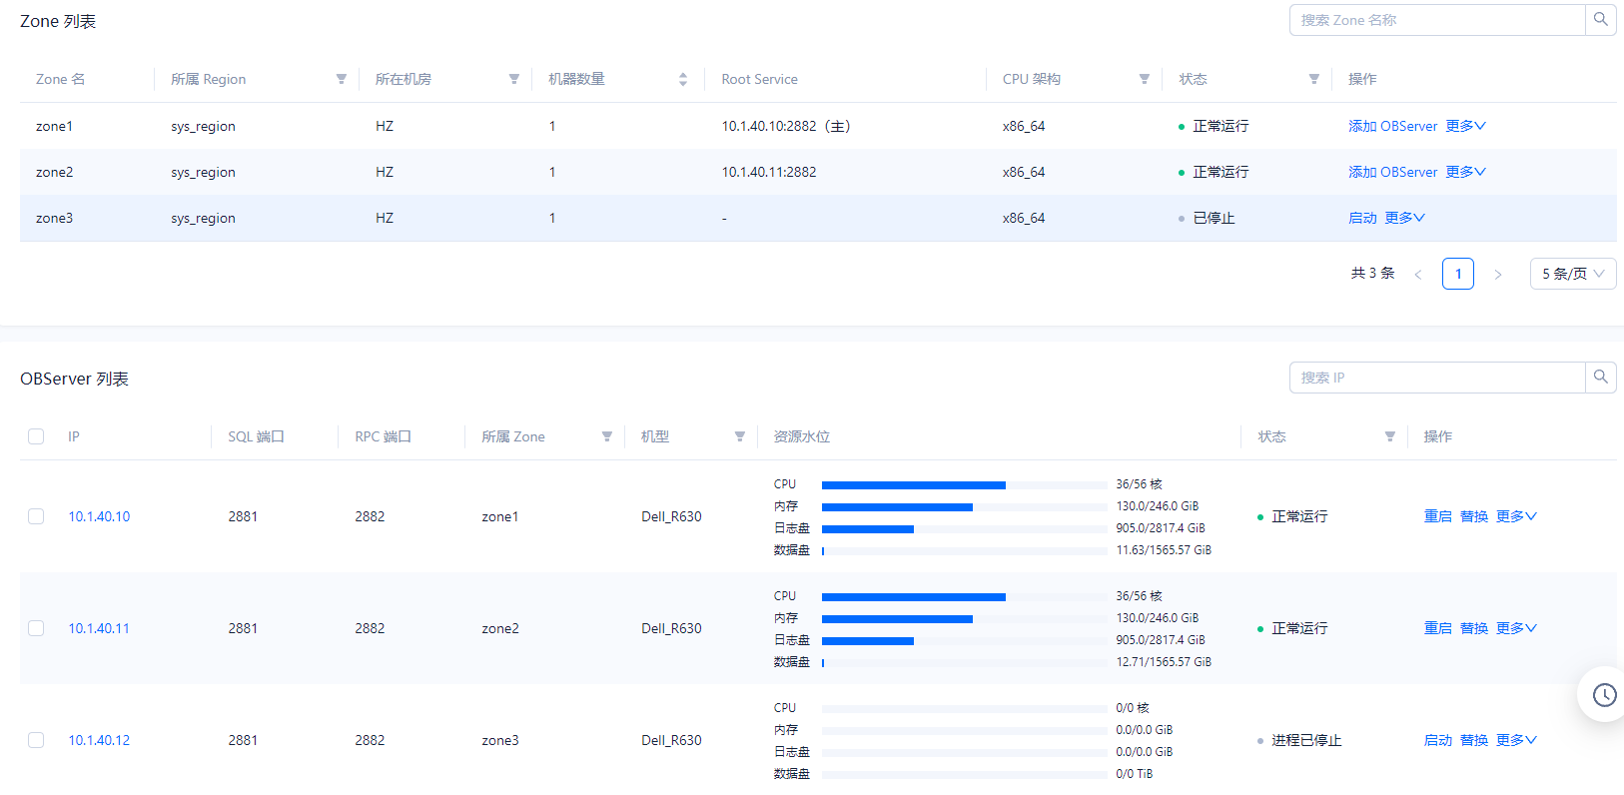Screen dimensions: 1624x795
Task: Open the CPU 架构 column filter icon
Action: pyautogui.click(x=1145, y=79)
